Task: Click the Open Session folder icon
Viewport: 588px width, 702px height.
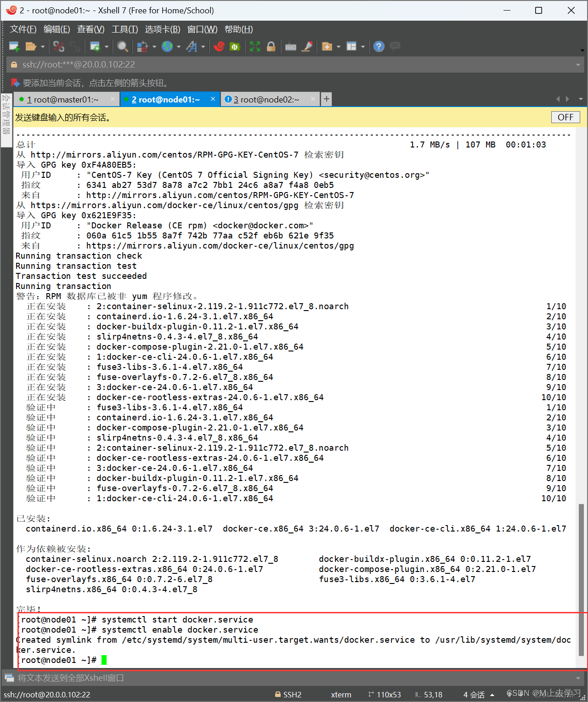Action: [x=31, y=46]
